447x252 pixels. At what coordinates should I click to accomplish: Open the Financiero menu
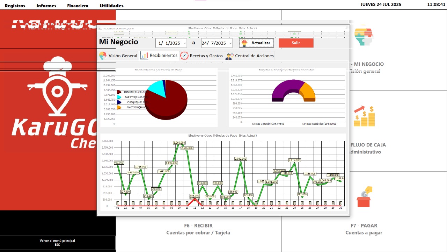78,6
